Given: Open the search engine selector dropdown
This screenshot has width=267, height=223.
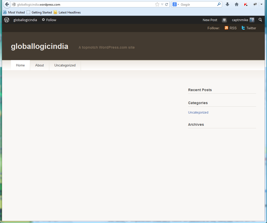Looking at the screenshot, I should [176, 4].
